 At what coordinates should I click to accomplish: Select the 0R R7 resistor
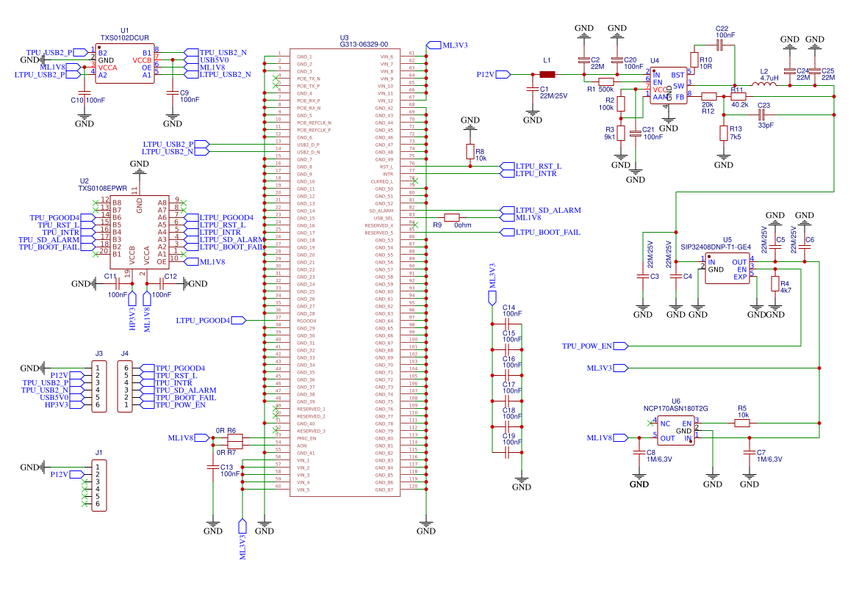pos(234,444)
